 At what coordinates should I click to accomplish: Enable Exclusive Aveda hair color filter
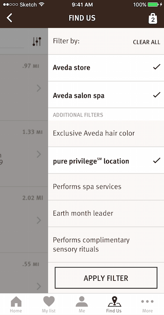106,134
